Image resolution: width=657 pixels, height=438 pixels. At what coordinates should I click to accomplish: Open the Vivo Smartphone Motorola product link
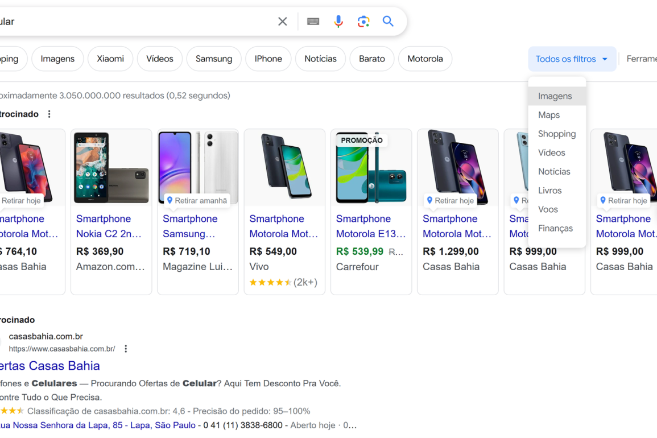pos(284,226)
